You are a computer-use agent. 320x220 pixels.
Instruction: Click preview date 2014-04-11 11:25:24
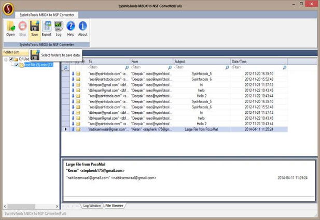tap(293, 178)
